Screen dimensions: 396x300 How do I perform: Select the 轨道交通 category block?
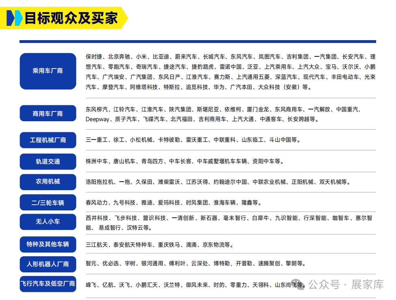pyautogui.click(x=47, y=161)
